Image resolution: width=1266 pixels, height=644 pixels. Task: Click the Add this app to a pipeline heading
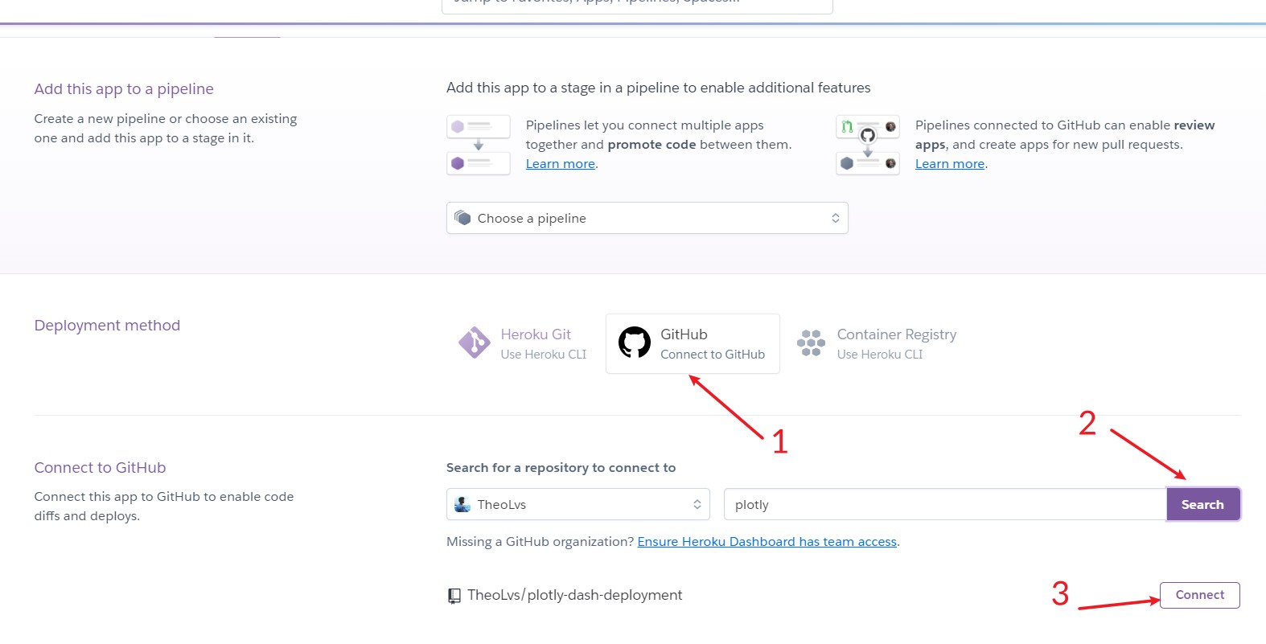[124, 89]
